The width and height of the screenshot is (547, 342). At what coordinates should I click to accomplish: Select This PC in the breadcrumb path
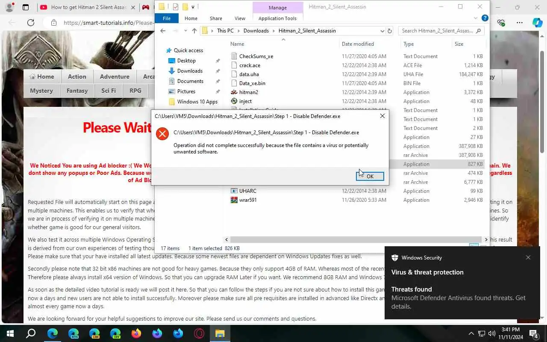(x=225, y=31)
